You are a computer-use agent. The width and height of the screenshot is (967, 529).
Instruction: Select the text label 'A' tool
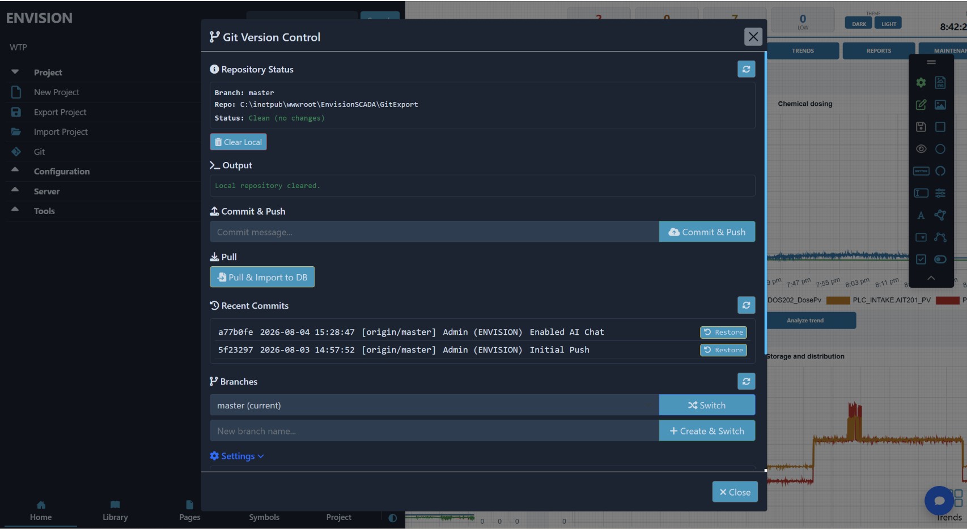921,215
